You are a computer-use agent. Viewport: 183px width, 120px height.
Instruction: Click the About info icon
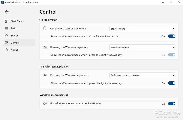coord(6,50)
